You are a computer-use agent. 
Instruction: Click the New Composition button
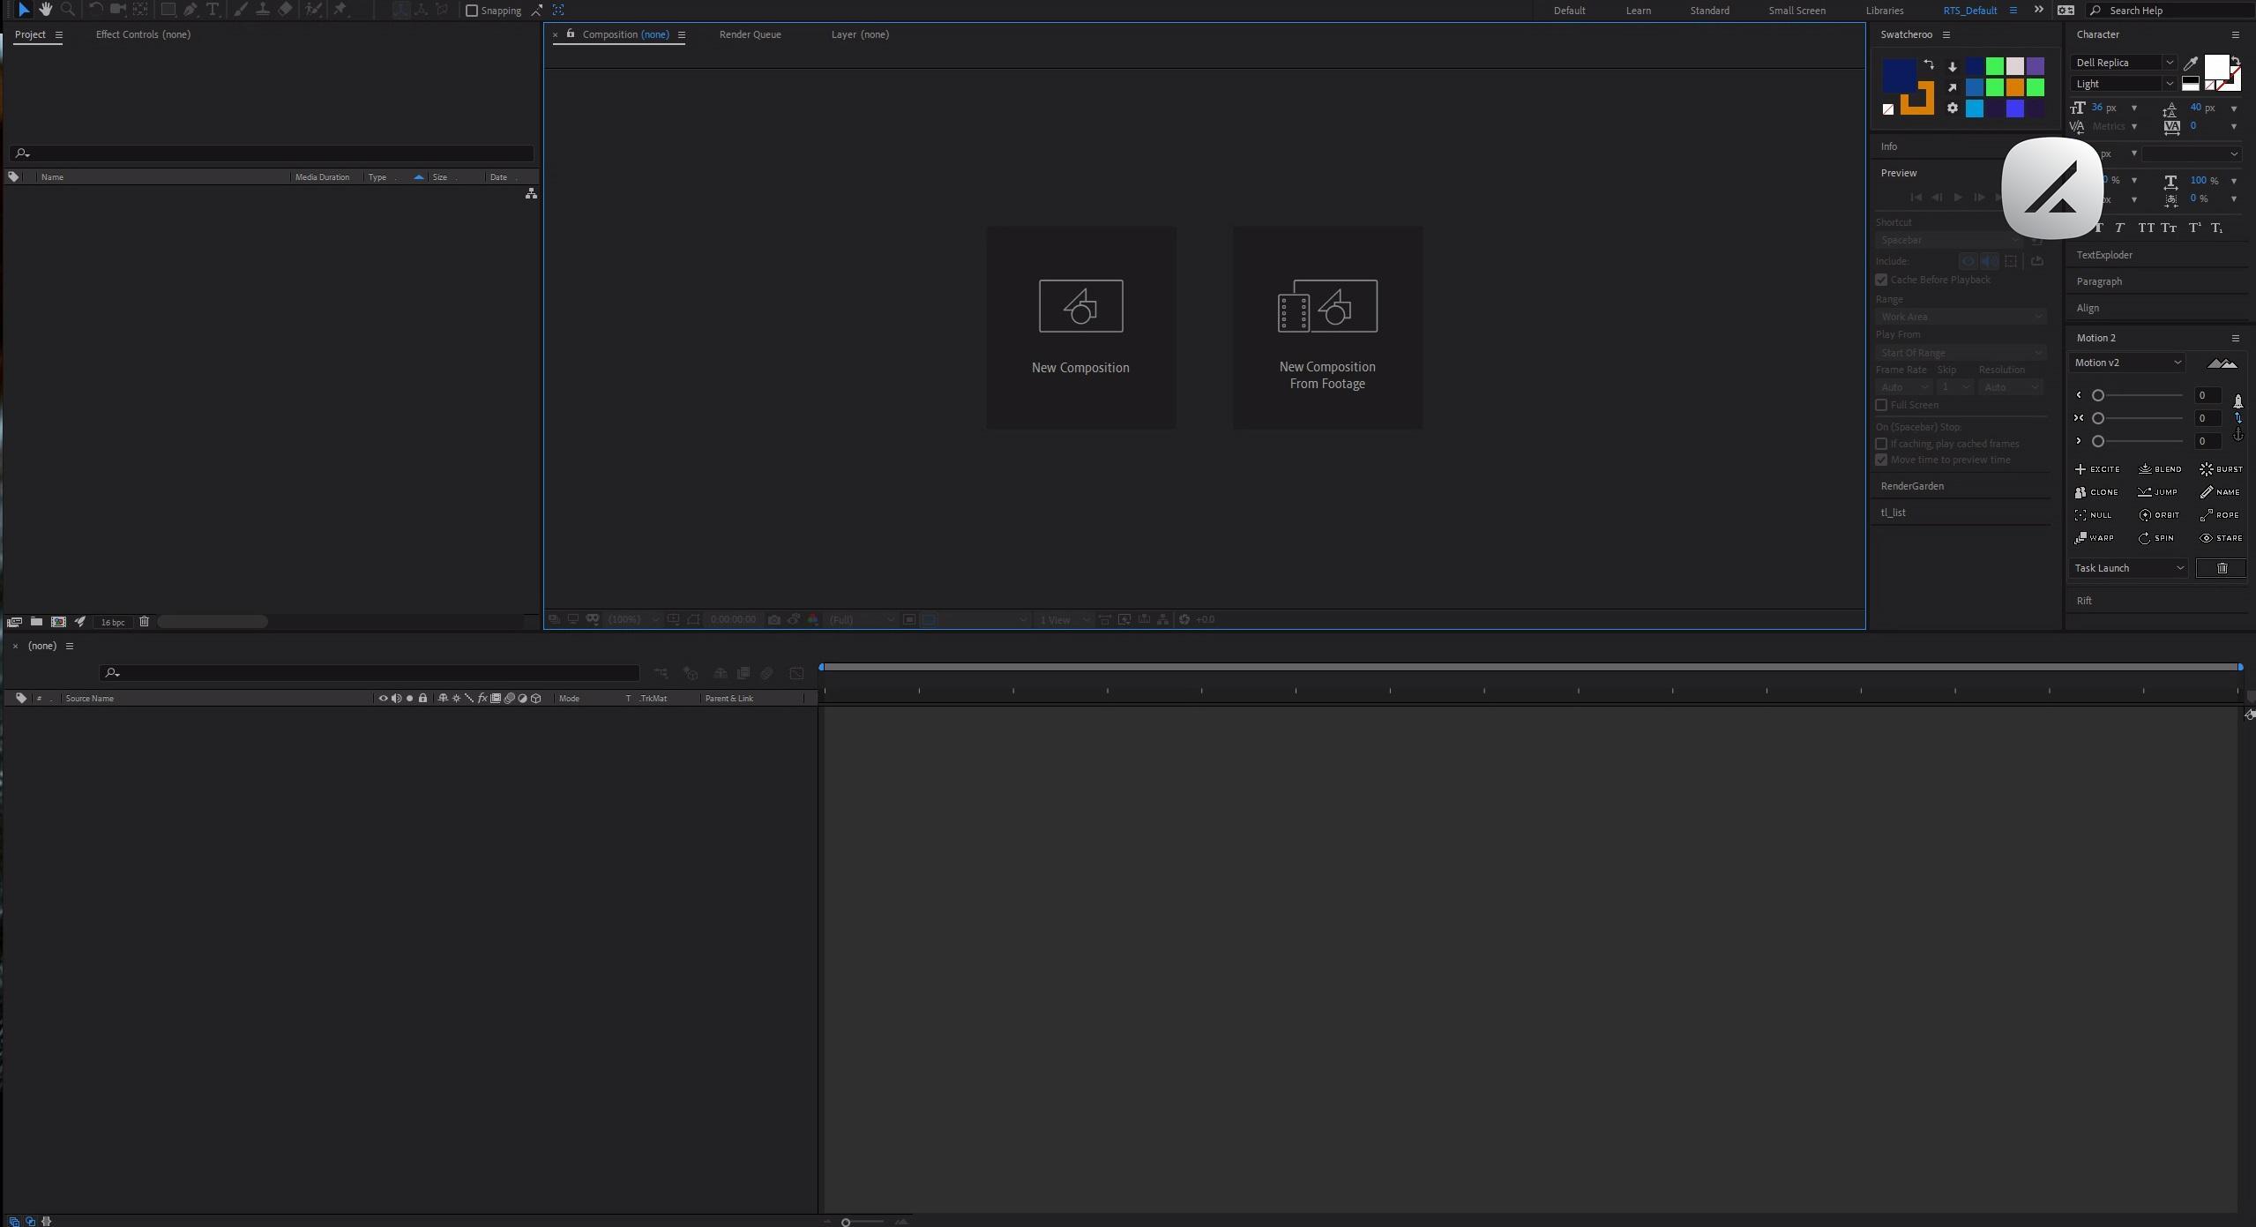click(x=1080, y=327)
